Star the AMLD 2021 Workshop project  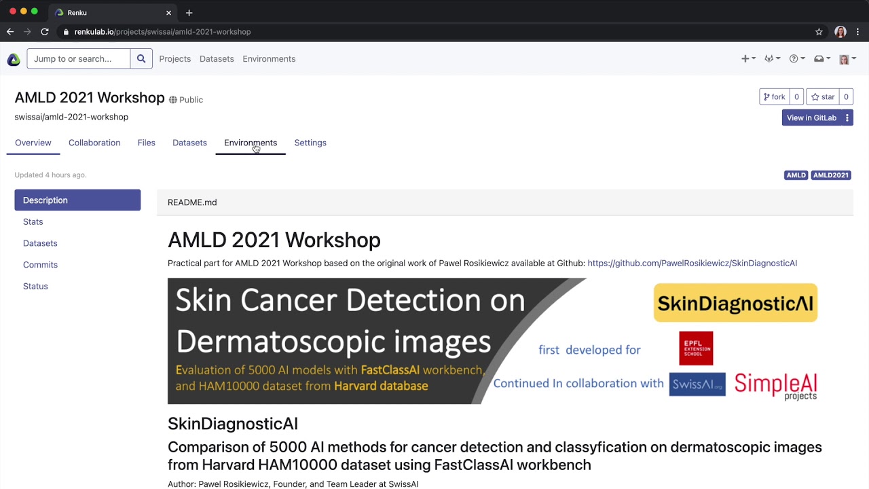[823, 96]
